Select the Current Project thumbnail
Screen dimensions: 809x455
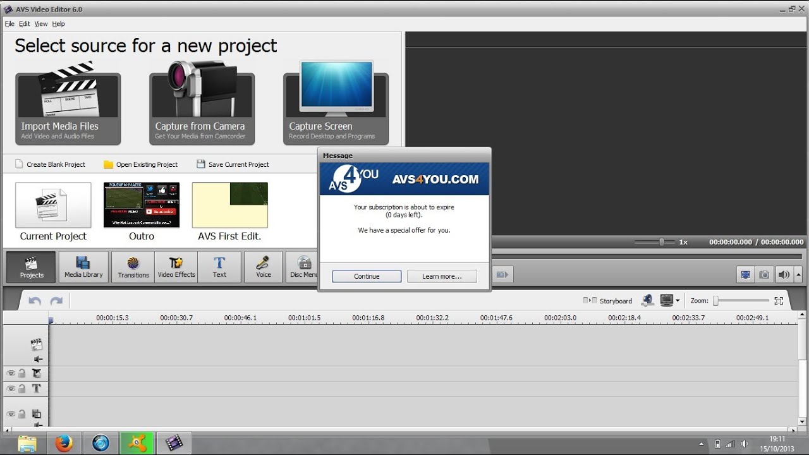click(x=53, y=205)
